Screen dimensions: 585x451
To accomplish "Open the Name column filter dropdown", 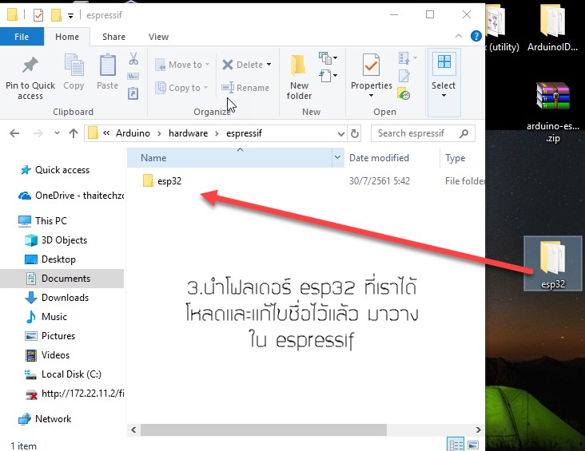I will [337, 157].
